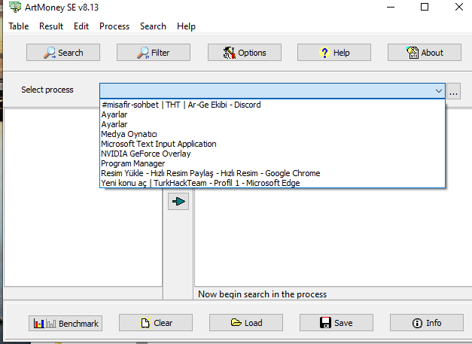472x344 pixels.
Task: Select the Program Manager process
Action: click(x=273, y=163)
